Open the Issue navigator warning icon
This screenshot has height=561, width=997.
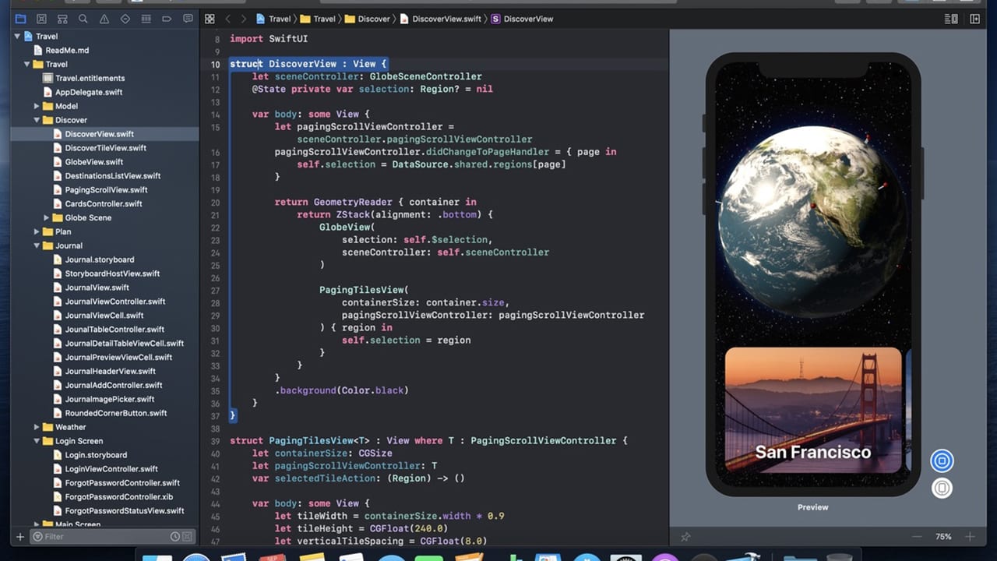(x=104, y=19)
